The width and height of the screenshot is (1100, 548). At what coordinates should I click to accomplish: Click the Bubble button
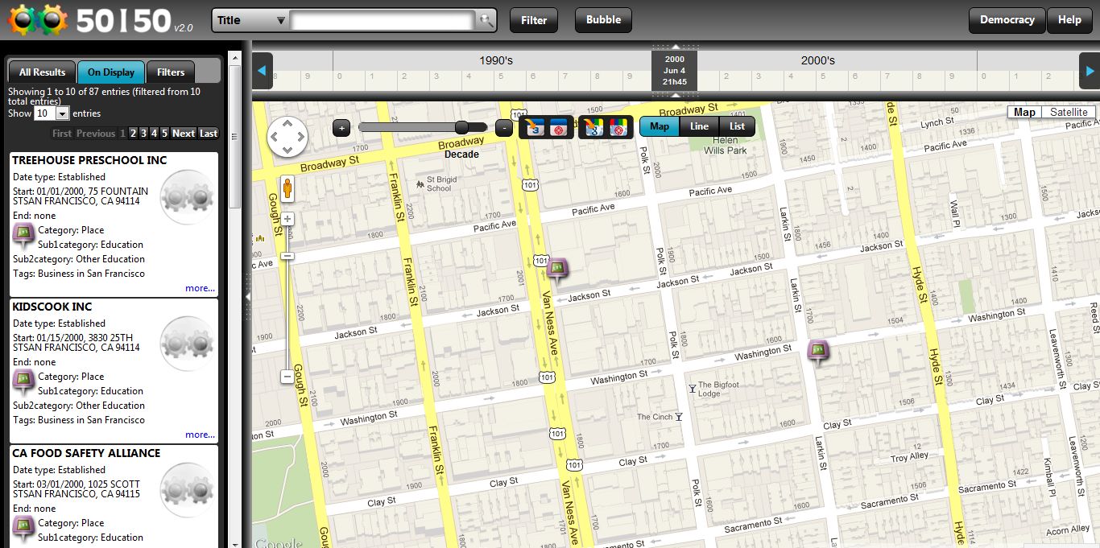[603, 20]
